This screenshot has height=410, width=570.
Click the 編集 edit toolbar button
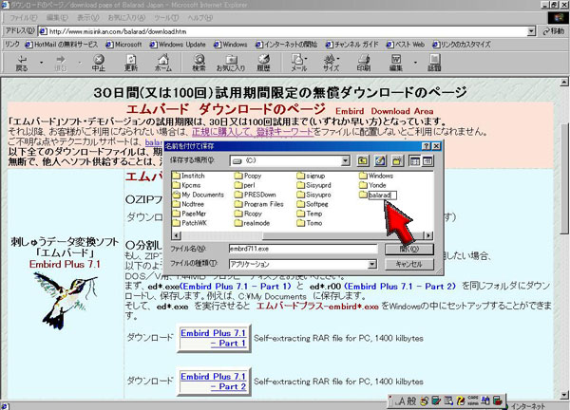(x=396, y=63)
